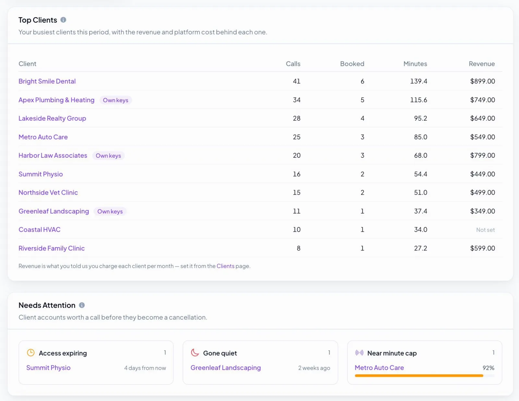Screen dimensions: 519x401
Task: Open Metro Auto Care in Top Clients table
Action: click(x=43, y=137)
